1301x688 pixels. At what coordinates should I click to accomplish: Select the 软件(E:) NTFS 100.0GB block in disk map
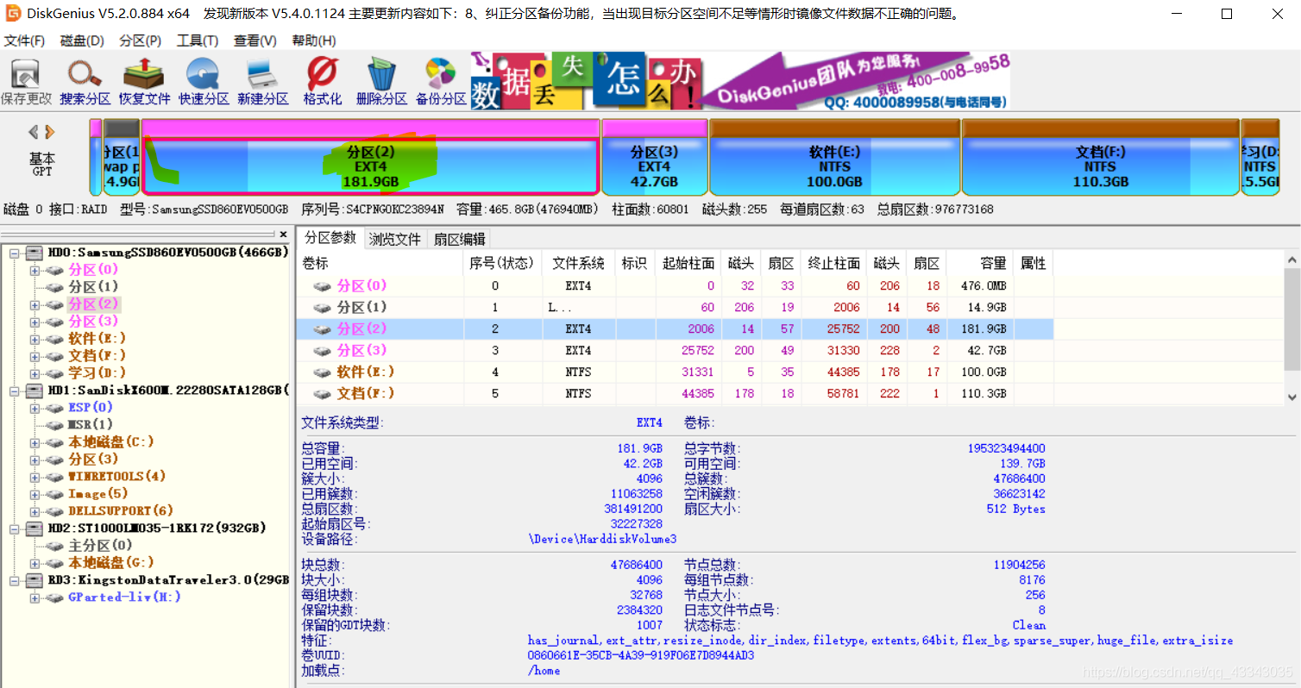click(x=834, y=158)
